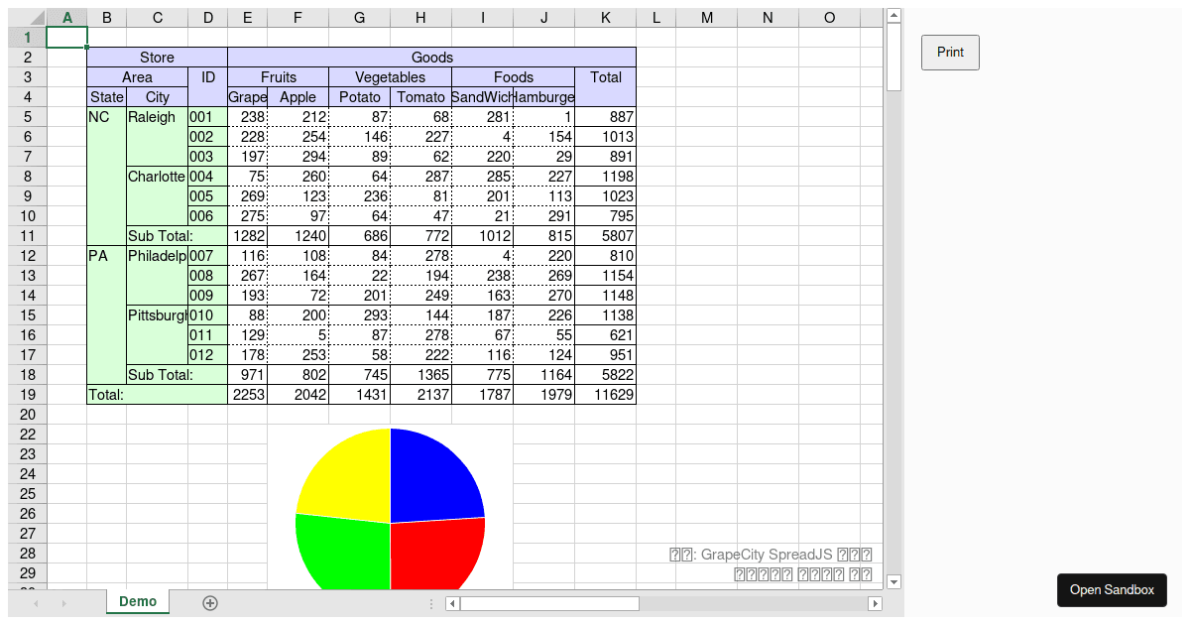This screenshot has width=1190, height=625.
Task: Select the store ID '010' cell
Action: (207, 315)
